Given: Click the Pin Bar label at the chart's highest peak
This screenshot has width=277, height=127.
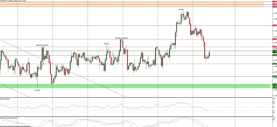Looking at the screenshot, I should point(181,10).
